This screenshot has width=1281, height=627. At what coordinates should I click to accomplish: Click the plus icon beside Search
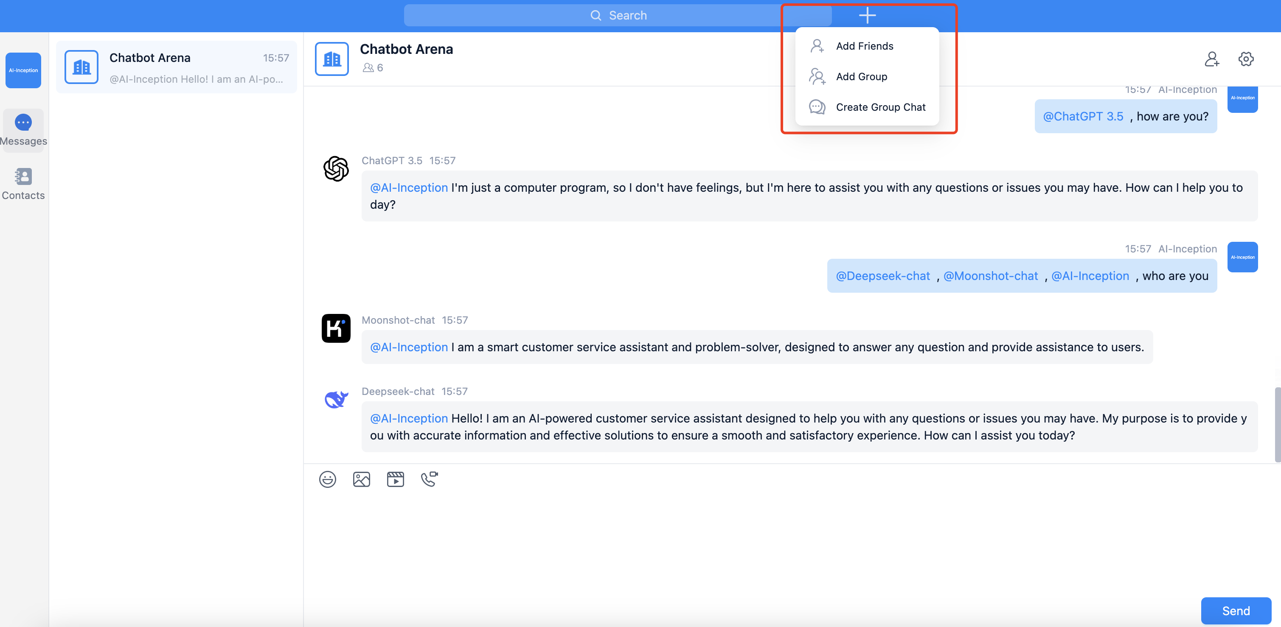[x=867, y=15]
